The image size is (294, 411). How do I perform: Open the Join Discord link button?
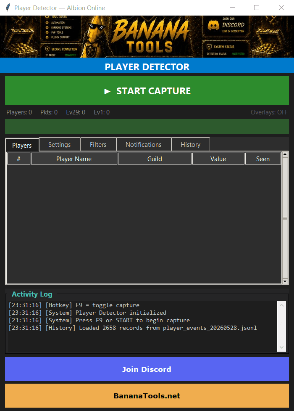coord(147,369)
